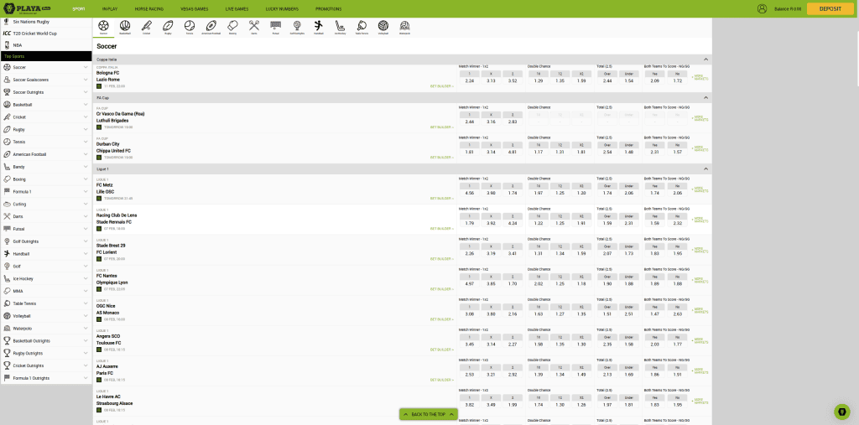The height and width of the screenshot is (425, 859).
Task: Select the Boxing glove icon in the top sport strip
Action: [x=232, y=25]
